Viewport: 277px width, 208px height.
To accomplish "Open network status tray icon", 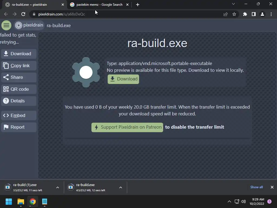I will (x=237, y=201).
